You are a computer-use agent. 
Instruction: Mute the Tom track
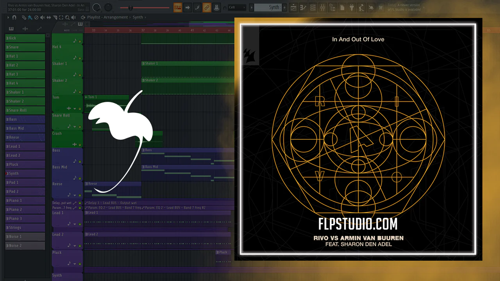[x=80, y=108]
